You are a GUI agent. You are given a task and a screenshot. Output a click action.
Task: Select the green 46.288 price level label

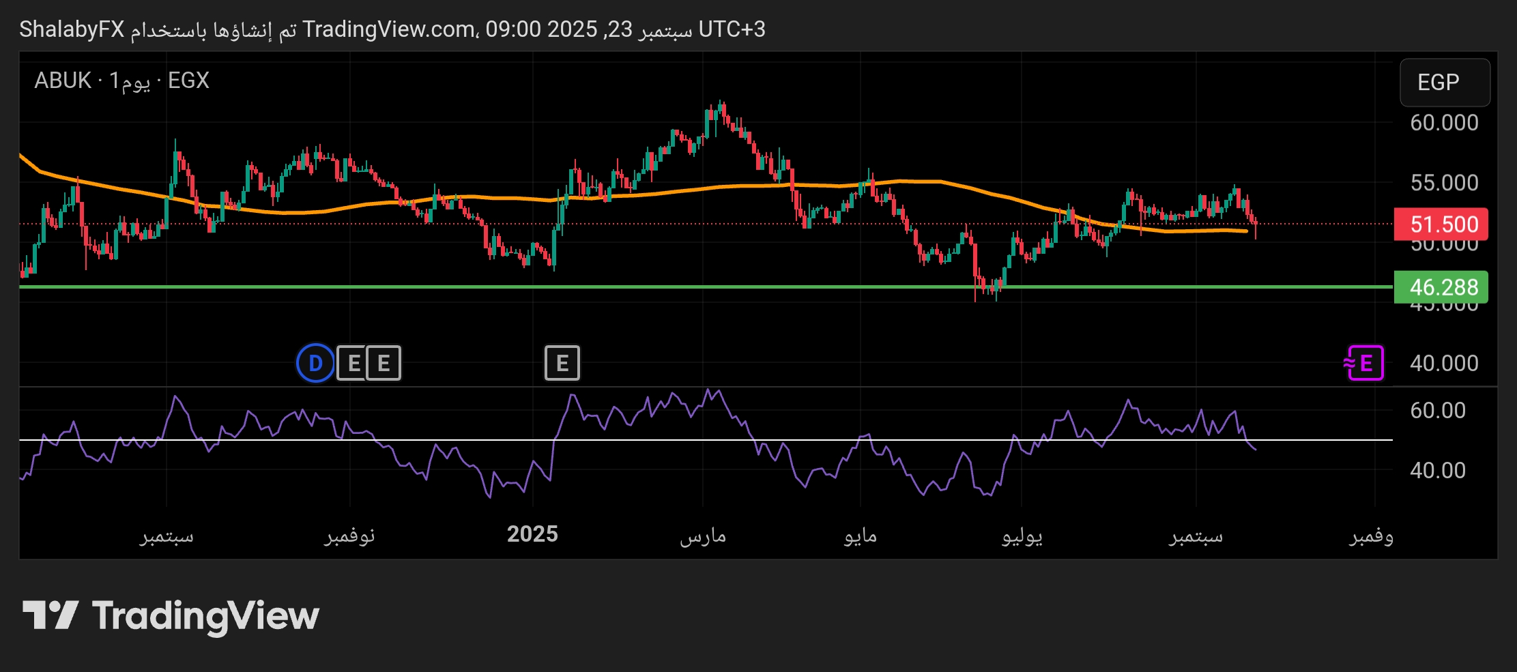pyautogui.click(x=1441, y=287)
